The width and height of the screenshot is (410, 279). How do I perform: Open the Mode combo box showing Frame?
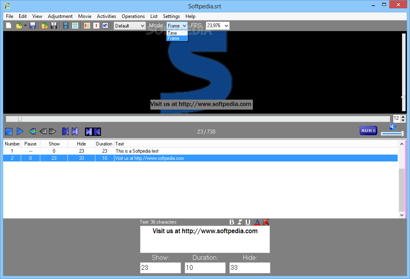coord(177,26)
